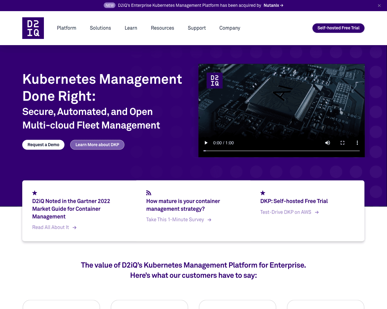The height and width of the screenshot is (309, 387).
Task: Click Request a Demo button
Action: [43, 145]
